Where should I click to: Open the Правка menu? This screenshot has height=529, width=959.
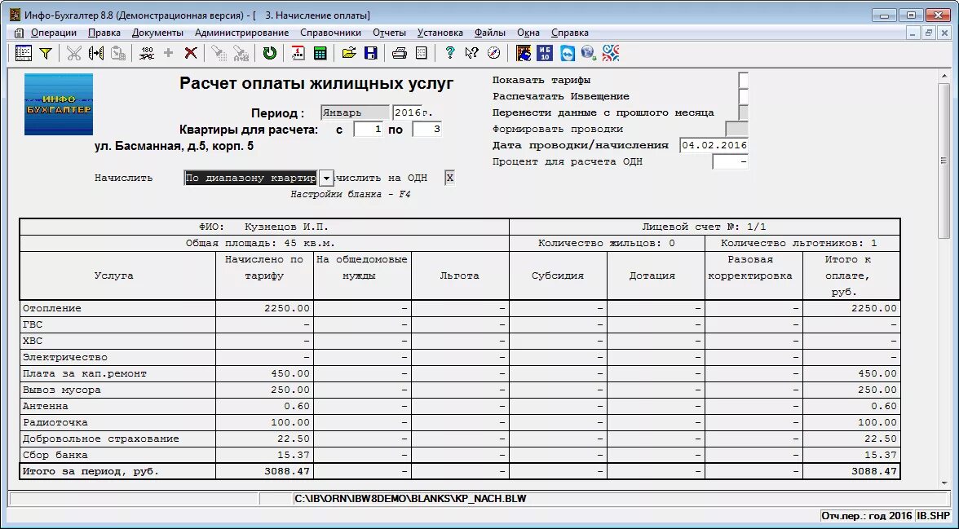[x=104, y=33]
